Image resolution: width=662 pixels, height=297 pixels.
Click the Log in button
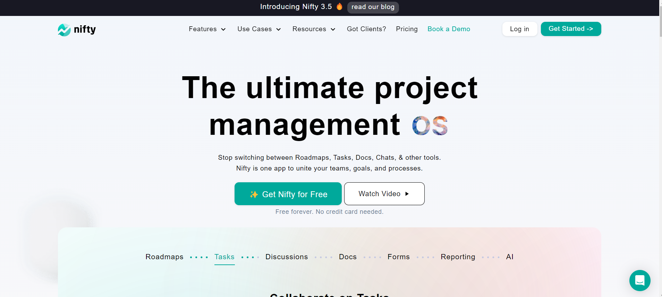520,29
